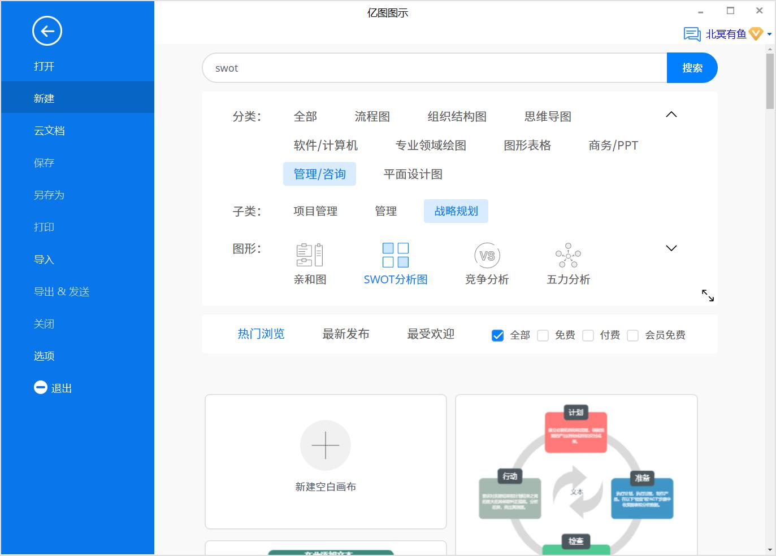The height and width of the screenshot is (556, 776).
Task: Open 云文档 from the sidebar menu
Action: (49, 130)
